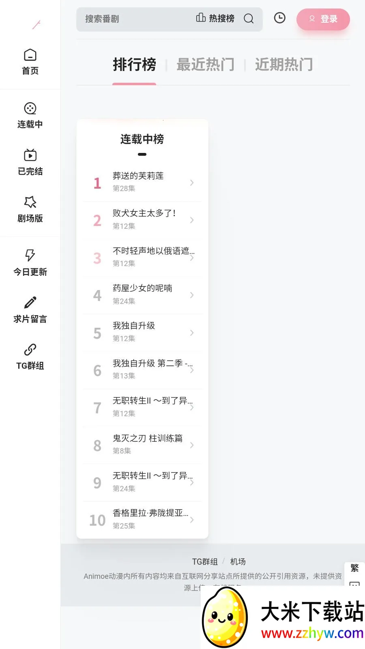Open the 已完结 completed series section

30,156
